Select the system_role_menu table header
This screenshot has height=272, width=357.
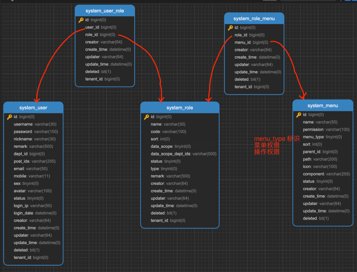coord(254,18)
